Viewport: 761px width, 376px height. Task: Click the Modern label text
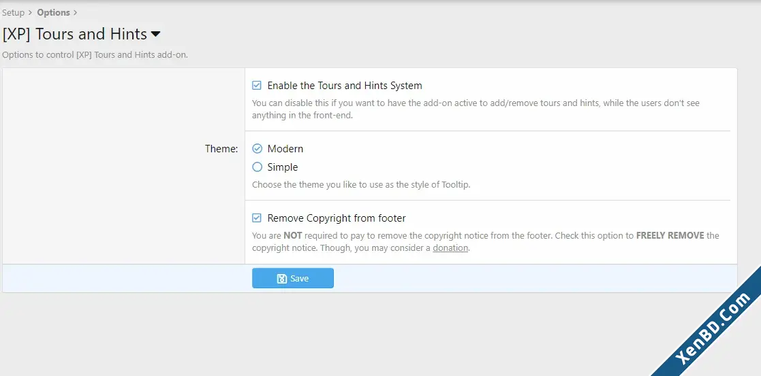285,149
